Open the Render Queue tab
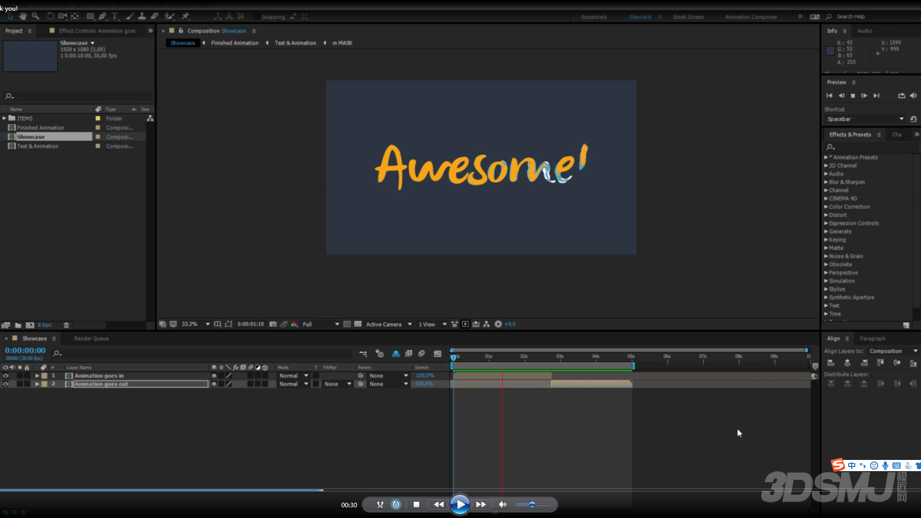 [91, 338]
